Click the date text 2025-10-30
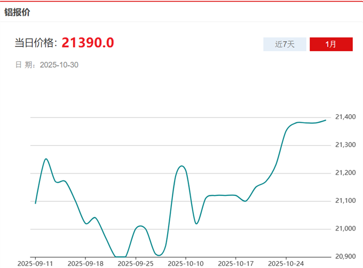This screenshot has height=268, width=363. 59,65
